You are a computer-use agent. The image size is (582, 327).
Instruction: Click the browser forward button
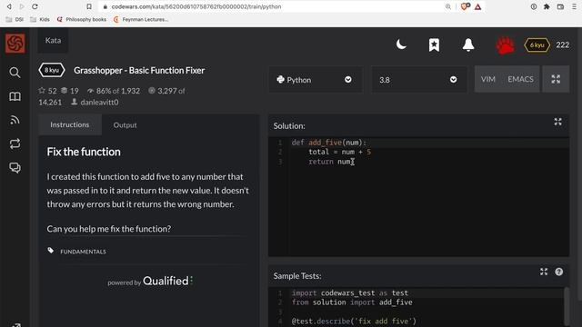pos(22,6)
